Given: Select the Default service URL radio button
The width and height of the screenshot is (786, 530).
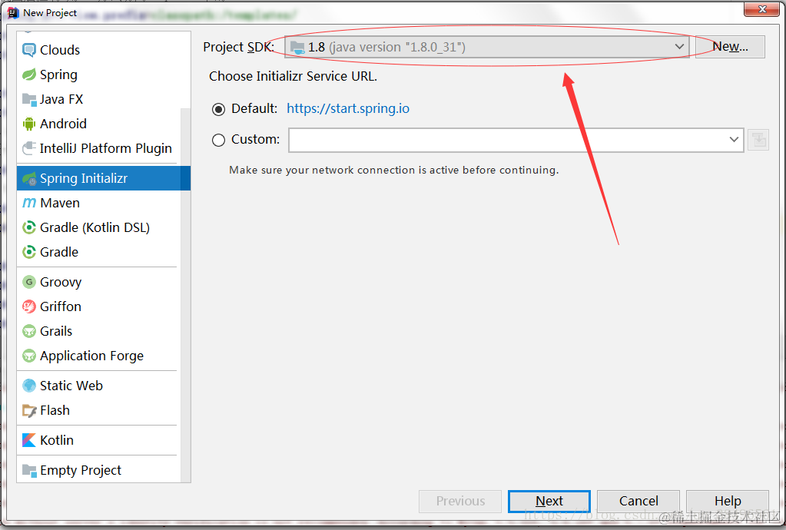Looking at the screenshot, I should pyautogui.click(x=218, y=109).
